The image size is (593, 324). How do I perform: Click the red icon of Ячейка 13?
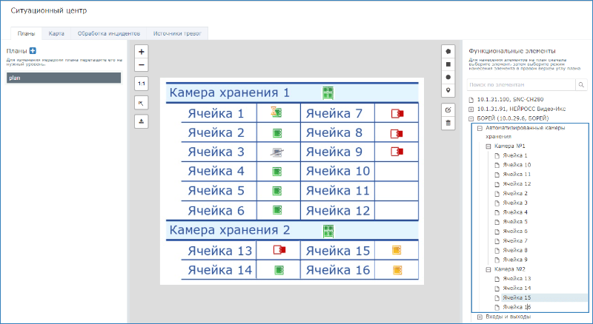[x=279, y=249]
